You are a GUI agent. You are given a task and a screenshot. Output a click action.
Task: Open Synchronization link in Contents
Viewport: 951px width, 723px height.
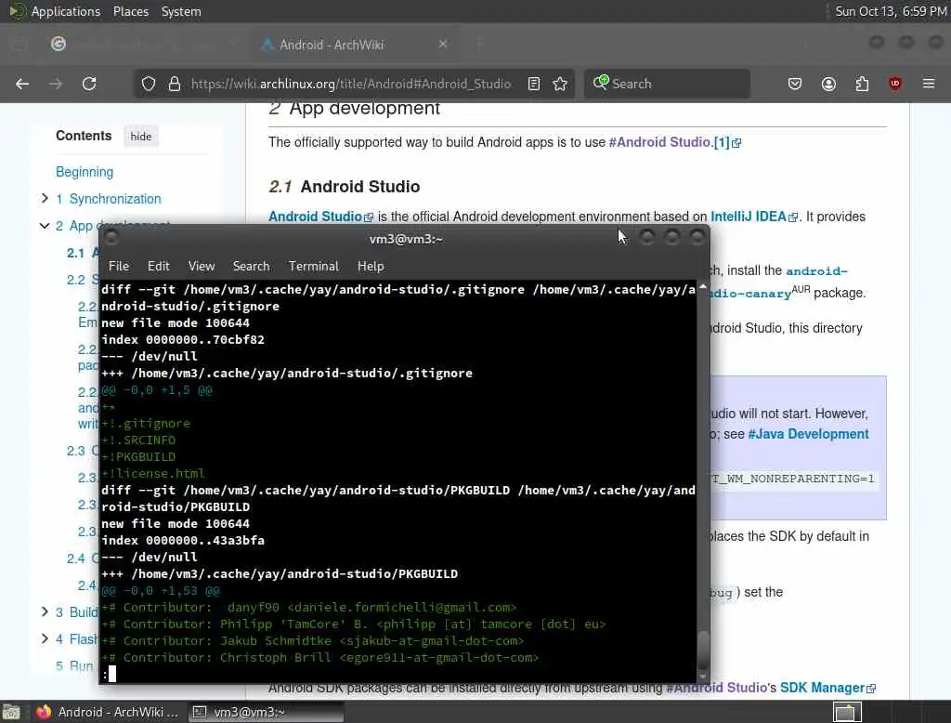[115, 199]
